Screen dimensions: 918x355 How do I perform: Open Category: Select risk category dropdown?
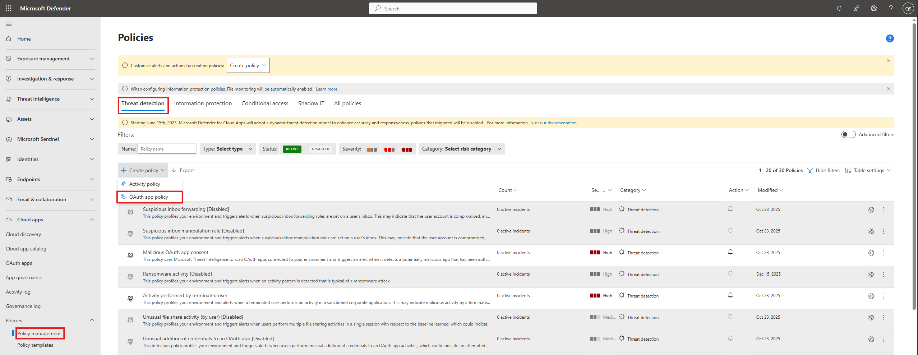(461, 149)
